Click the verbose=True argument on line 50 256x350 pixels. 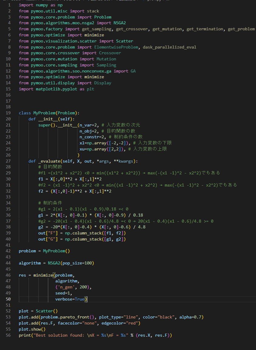pos(70,299)
